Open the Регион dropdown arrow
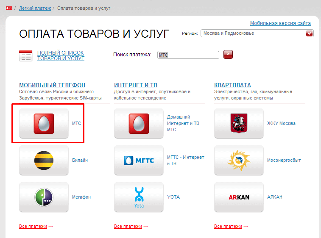This screenshot has height=238, width=321. (309, 33)
